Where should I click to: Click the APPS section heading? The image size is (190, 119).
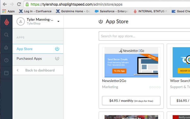(x=20, y=38)
